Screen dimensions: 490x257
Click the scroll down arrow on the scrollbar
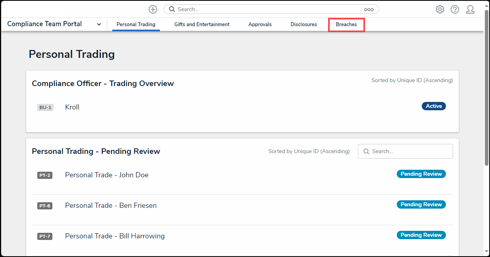pyautogui.click(x=486, y=251)
